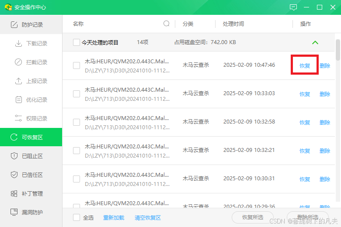Click 恢复 for item processed at 10:30:31
Viewport: 341px width, 227px height.
[305, 179]
